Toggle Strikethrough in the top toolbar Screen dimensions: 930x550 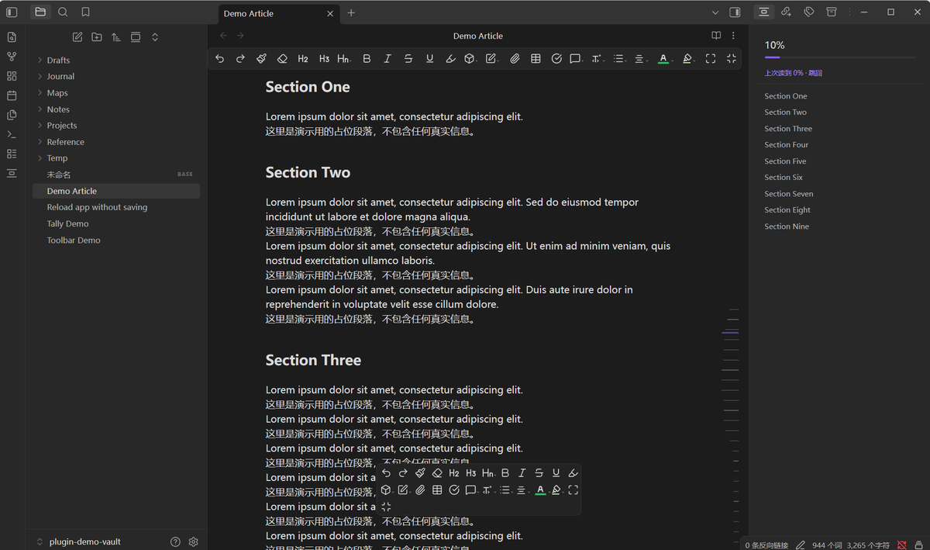click(408, 59)
